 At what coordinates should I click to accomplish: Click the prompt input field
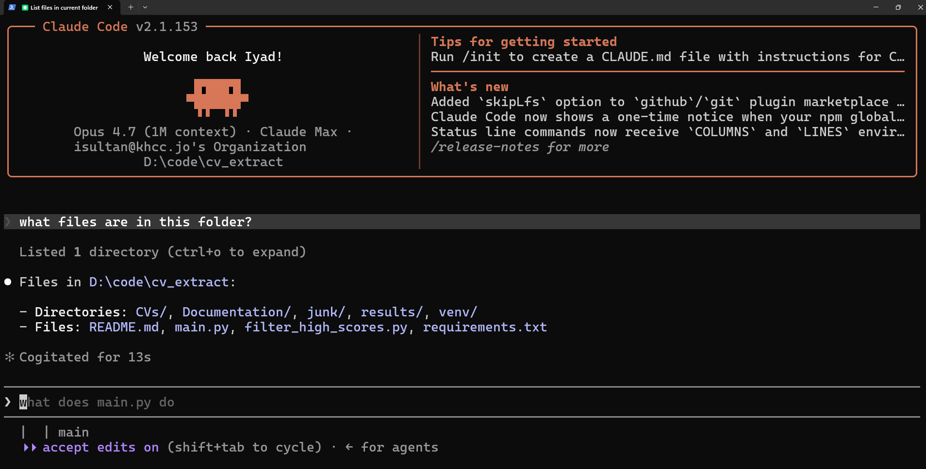pyautogui.click(x=462, y=402)
